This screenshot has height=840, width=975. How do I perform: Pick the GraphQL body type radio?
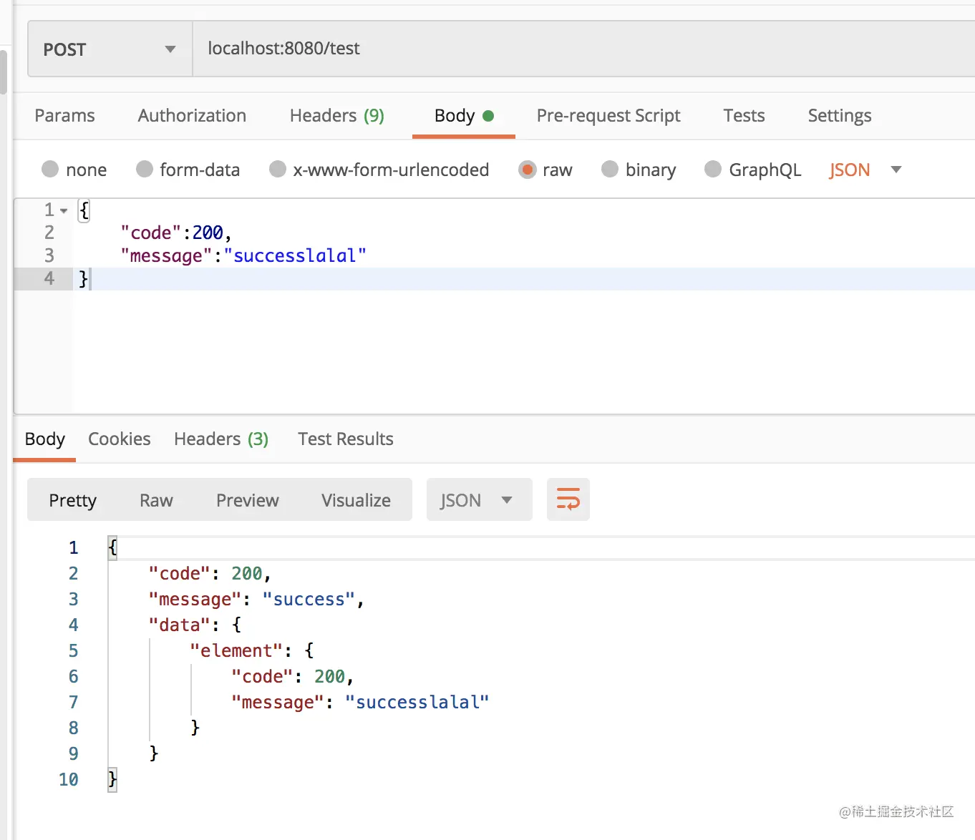point(713,170)
